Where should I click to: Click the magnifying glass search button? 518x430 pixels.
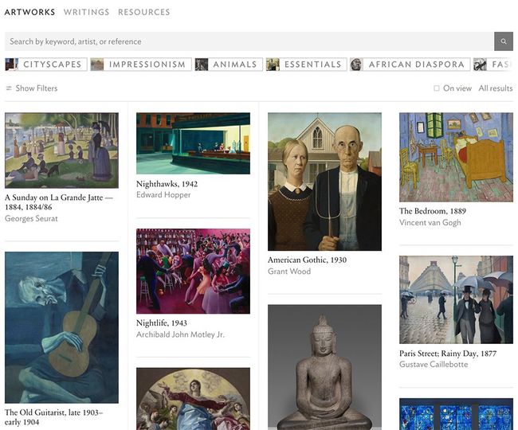(x=504, y=41)
